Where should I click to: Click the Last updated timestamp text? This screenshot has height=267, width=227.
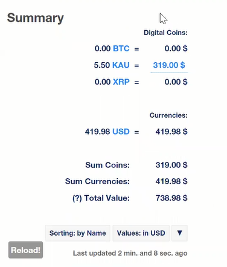130,253
